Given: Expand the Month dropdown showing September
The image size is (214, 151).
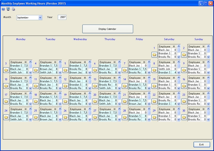Looking at the screenshot, I should pyautogui.click(x=40, y=17).
